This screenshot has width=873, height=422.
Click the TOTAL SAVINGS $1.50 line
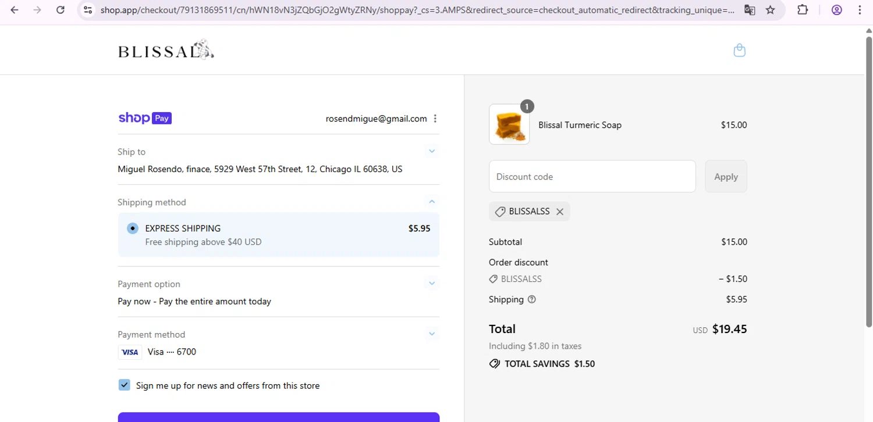tap(542, 364)
